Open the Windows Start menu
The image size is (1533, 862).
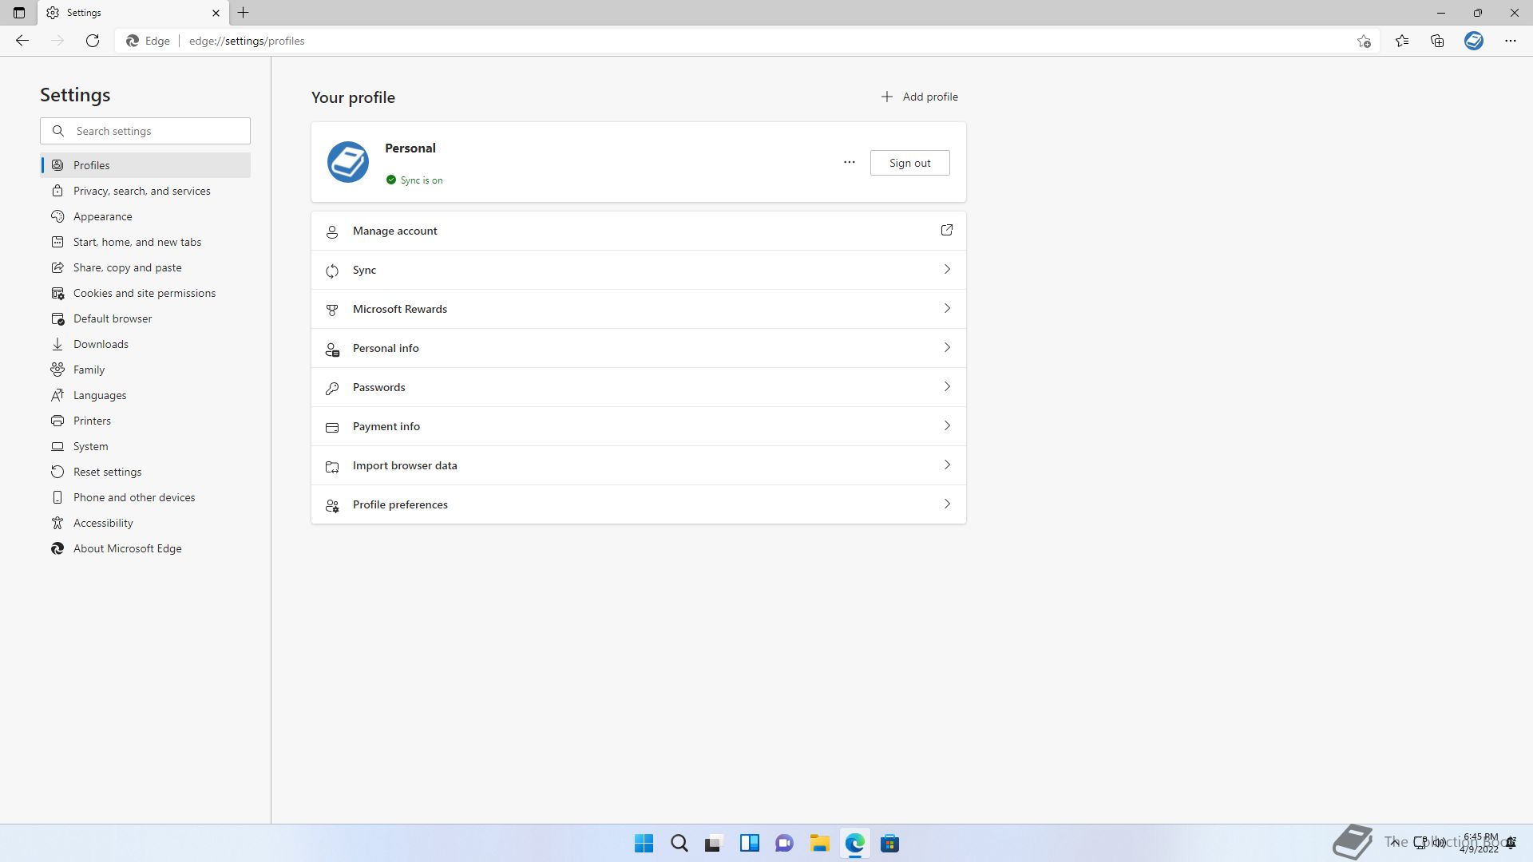click(644, 843)
